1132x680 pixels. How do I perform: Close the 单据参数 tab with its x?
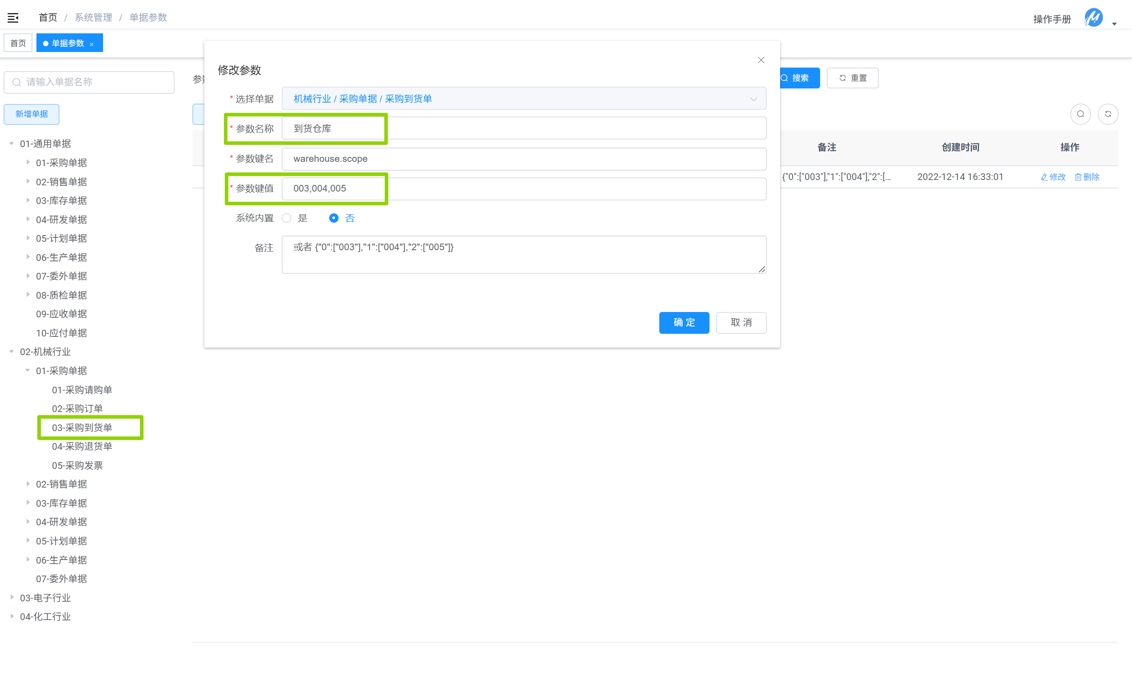click(x=92, y=44)
